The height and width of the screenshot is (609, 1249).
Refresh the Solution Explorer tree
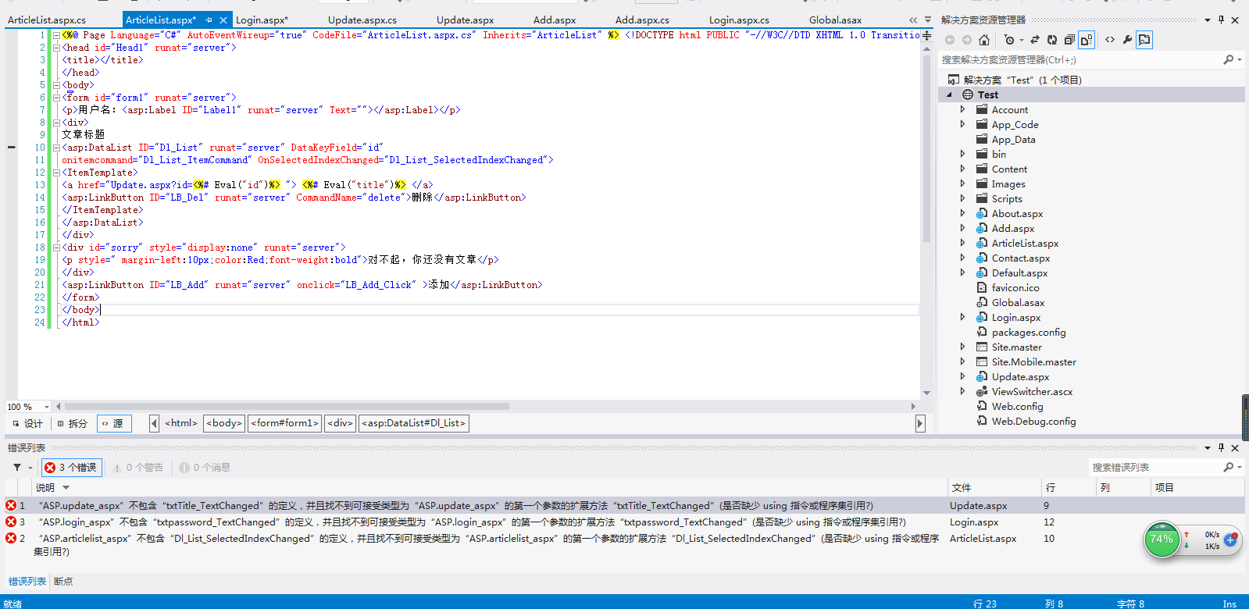[x=1052, y=40]
